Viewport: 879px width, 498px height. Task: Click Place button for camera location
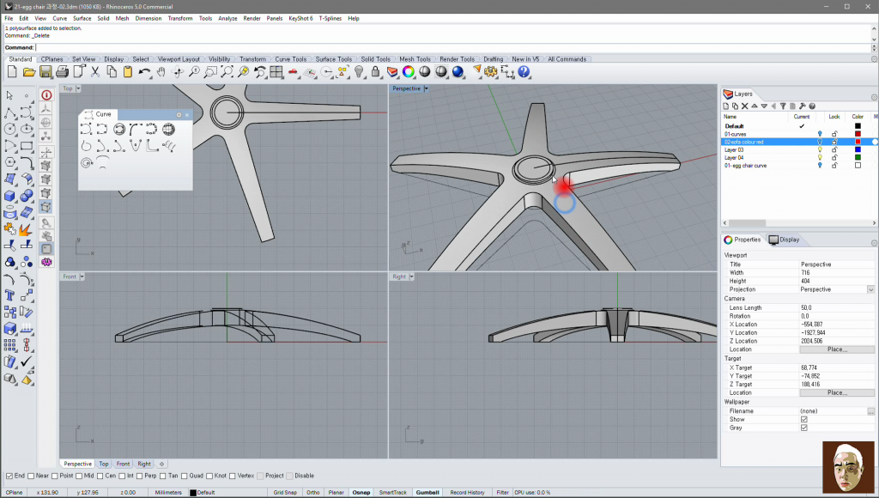coord(837,349)
